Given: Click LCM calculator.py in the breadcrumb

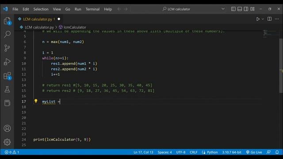Looking at the screenshot, I should pos(39,27).
